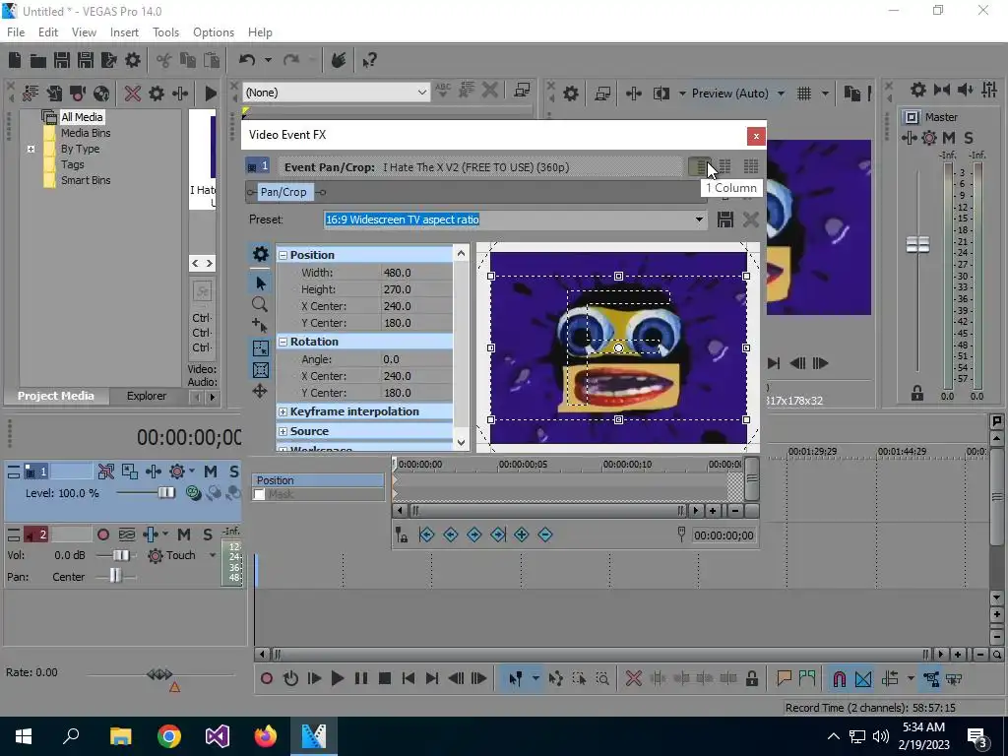
Task: Open Chrome from the taskbar
Action: [169, 736]
